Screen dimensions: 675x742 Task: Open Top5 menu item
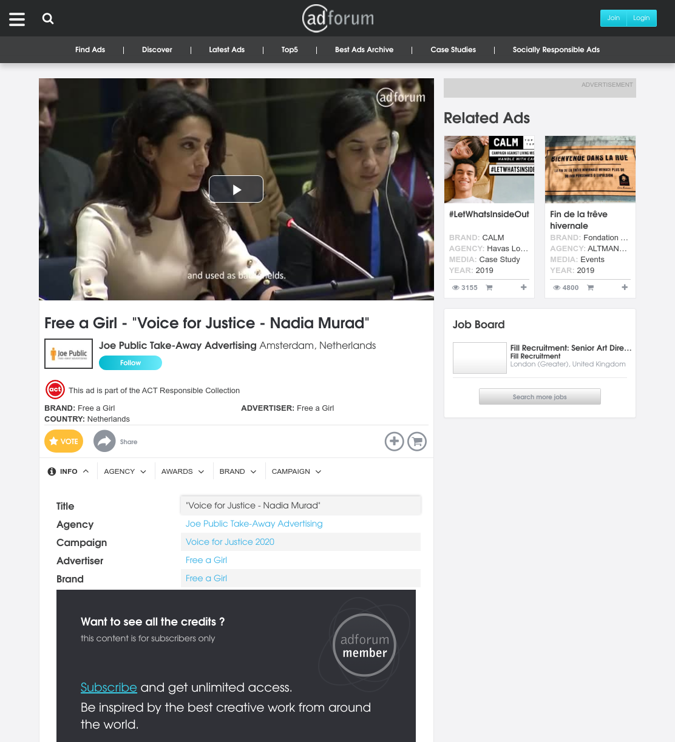coord(290,50)
